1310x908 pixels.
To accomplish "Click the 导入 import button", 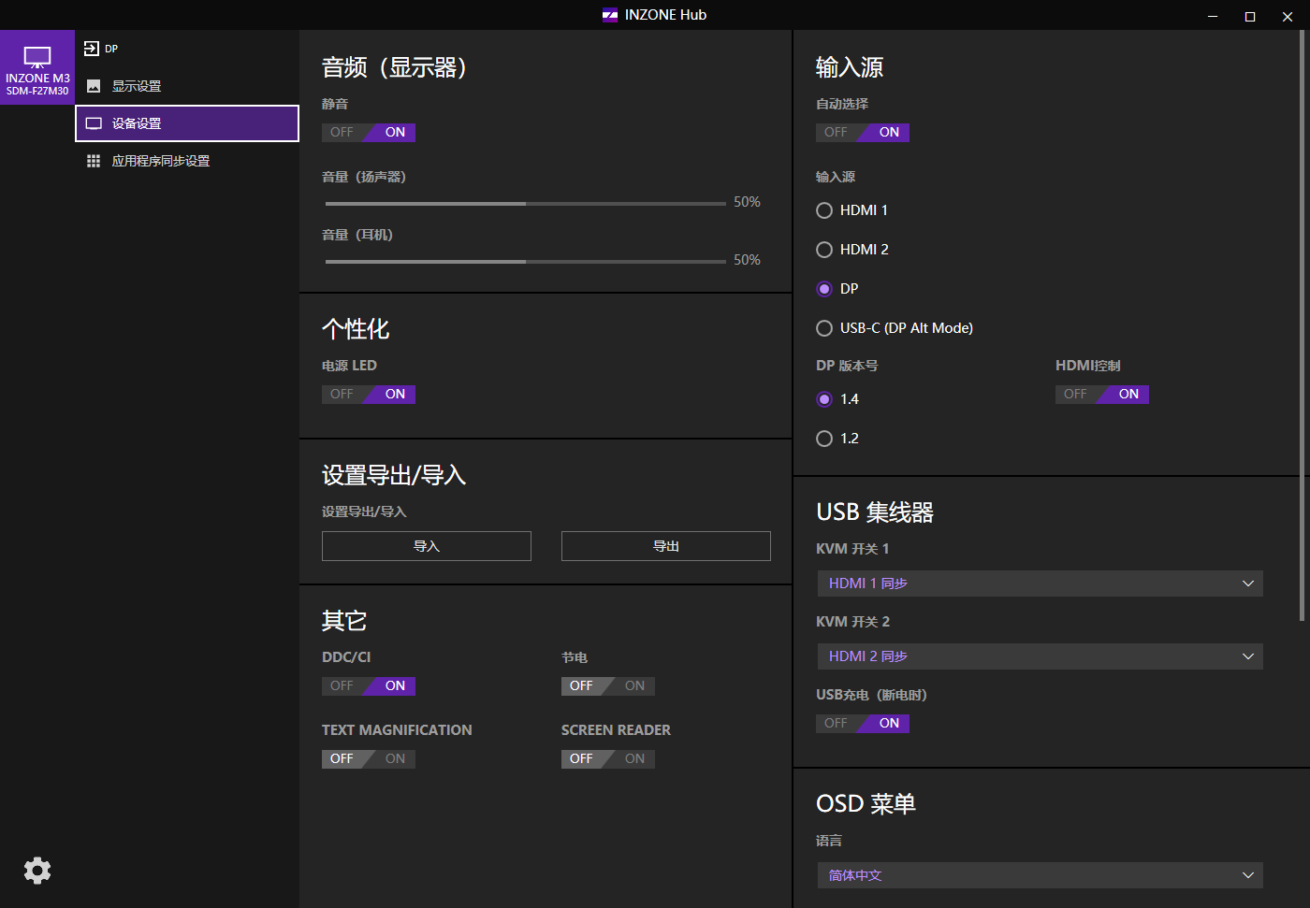I will tap(427, 546).
